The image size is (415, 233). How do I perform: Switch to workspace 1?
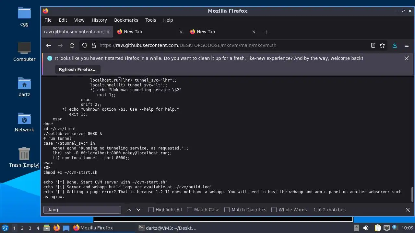pyautogui.click(x=14, y=228)
